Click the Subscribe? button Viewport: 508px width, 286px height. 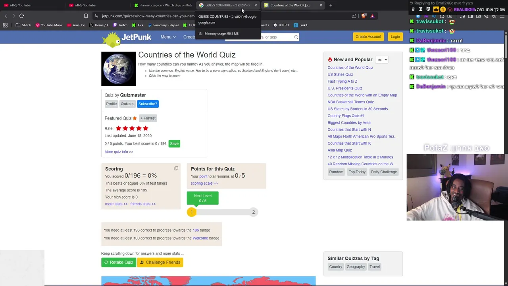click(148, 104)
